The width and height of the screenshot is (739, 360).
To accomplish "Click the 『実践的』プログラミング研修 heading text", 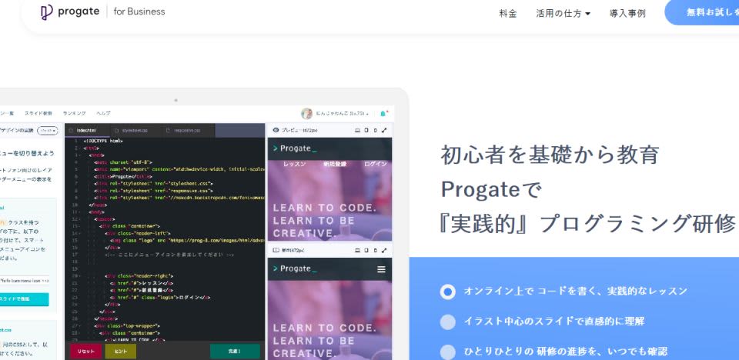I will point(587,223).
